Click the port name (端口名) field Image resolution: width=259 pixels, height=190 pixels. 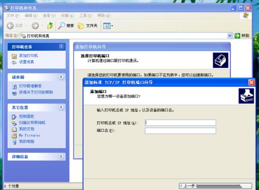(x=180, y=130)
